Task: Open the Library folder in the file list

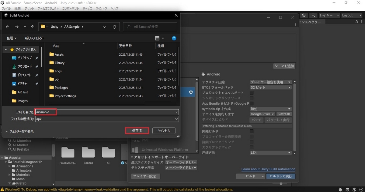Action: coord(60,63)
